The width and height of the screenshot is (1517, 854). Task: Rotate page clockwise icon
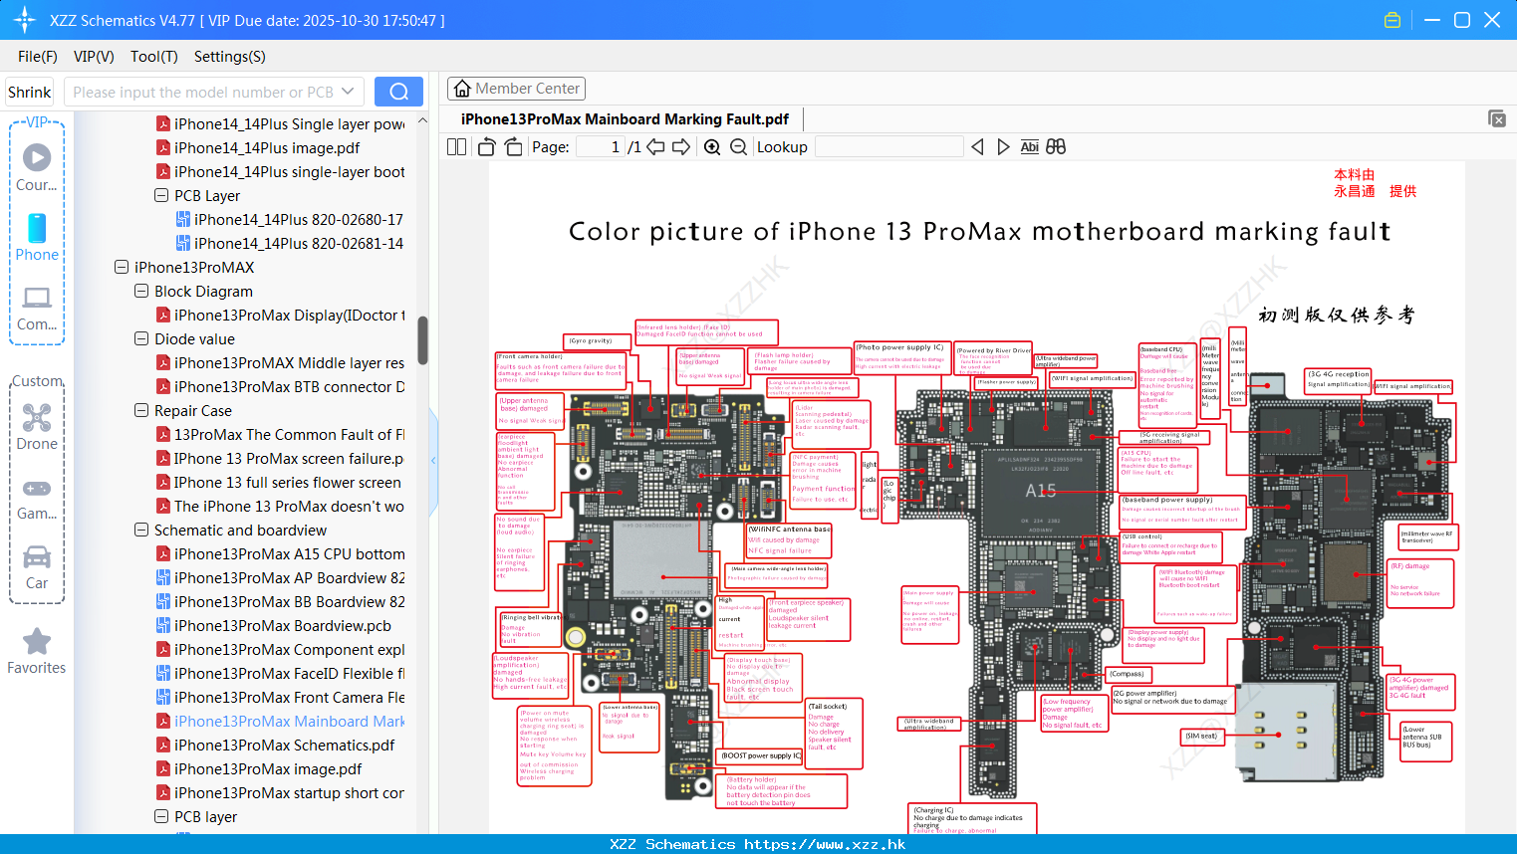[x=513, y=146]
